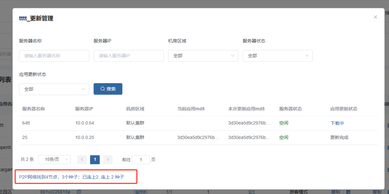389x194 pixels.
Task: Go to previous page arrow
Action: click(82, 160)
